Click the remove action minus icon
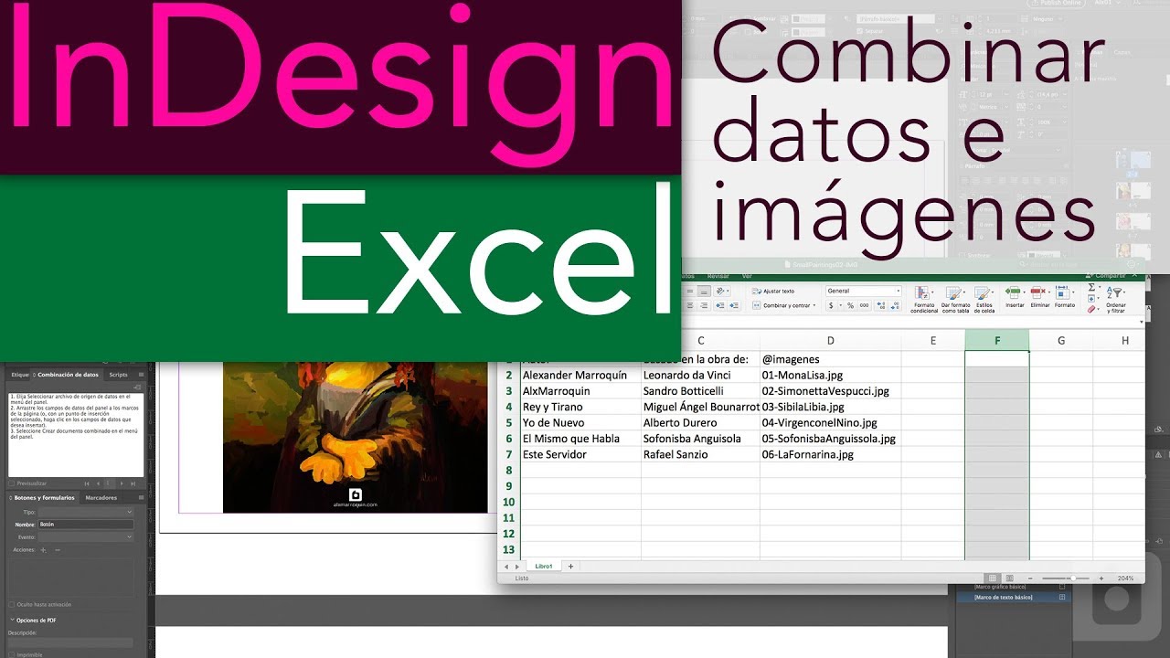 click(x=58, y=550)
